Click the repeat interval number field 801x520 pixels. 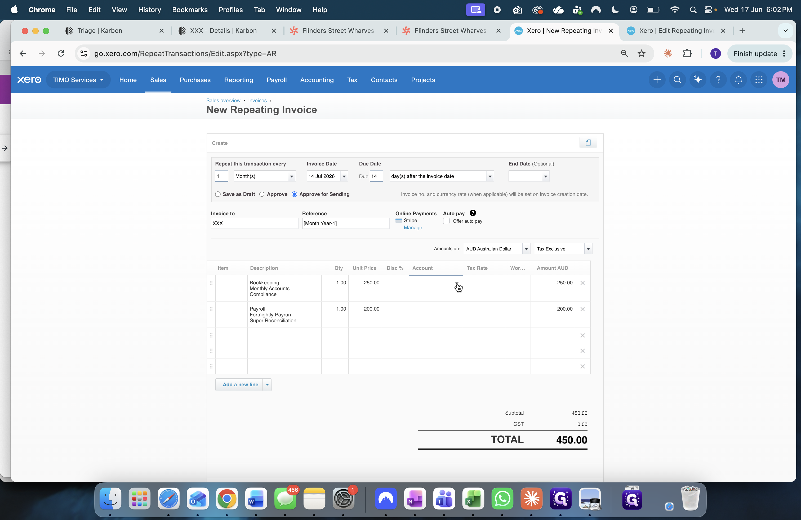[221, 176]
